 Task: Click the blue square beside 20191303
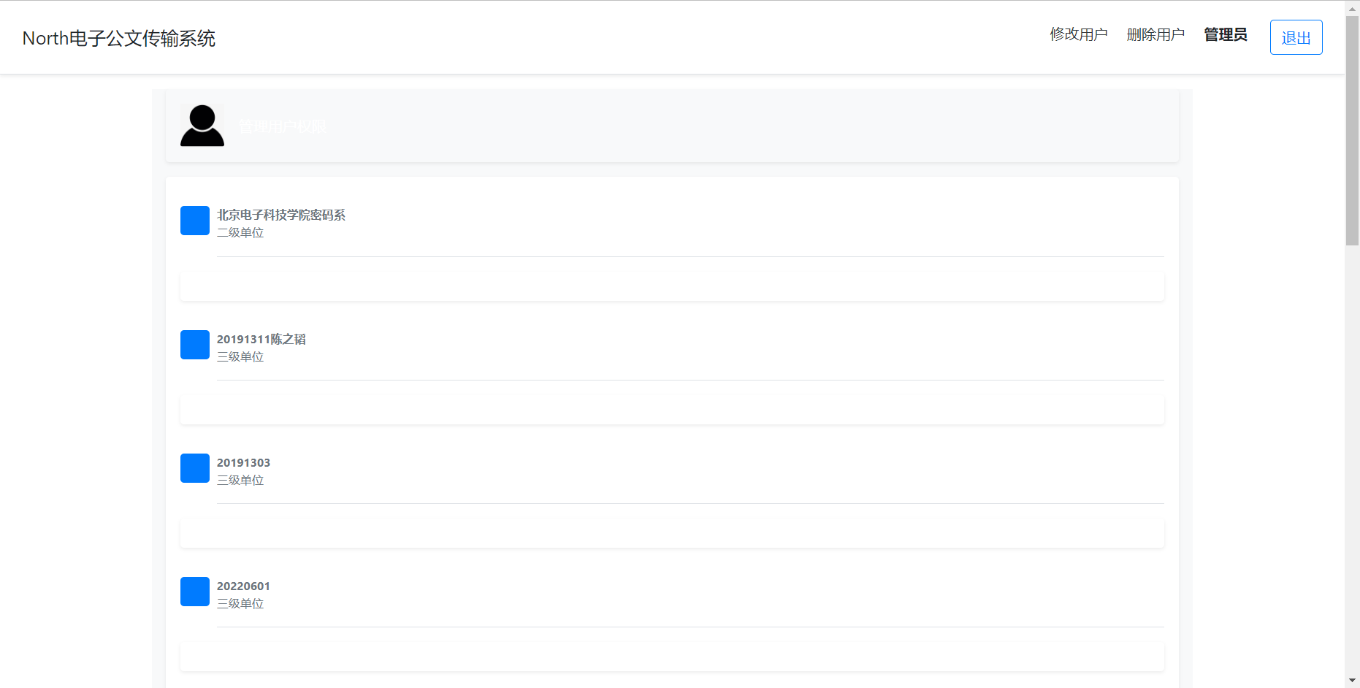[x=195, y=468]
